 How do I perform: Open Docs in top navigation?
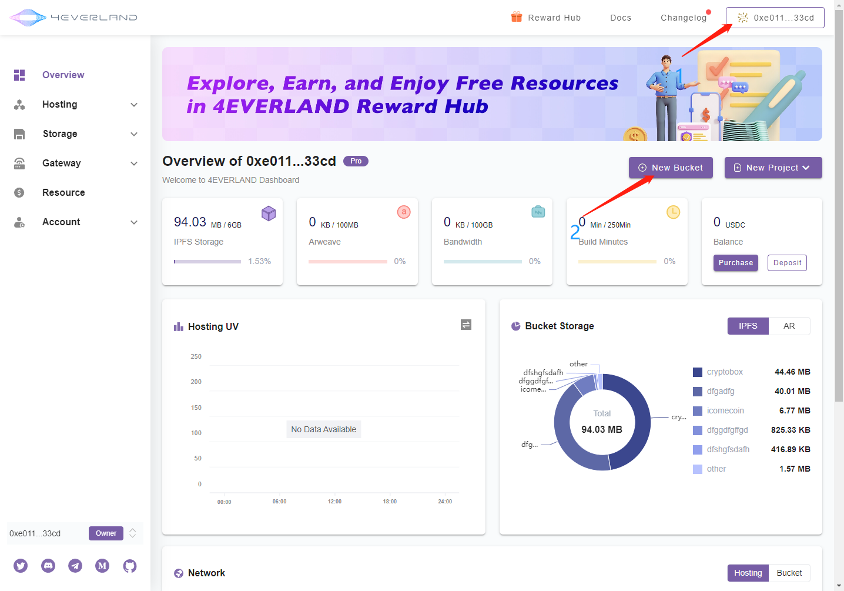[621, 18]
